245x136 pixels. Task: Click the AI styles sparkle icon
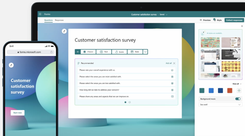[x=203, y=33]
